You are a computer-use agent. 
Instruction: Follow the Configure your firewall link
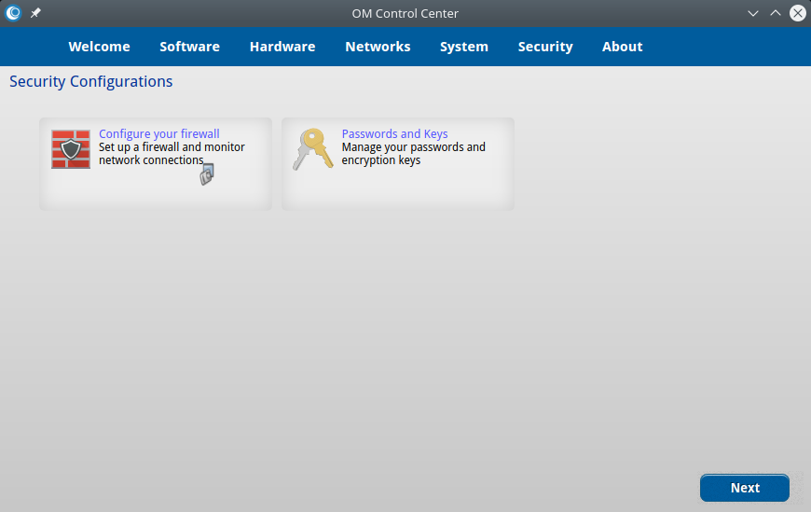(159, 134)
